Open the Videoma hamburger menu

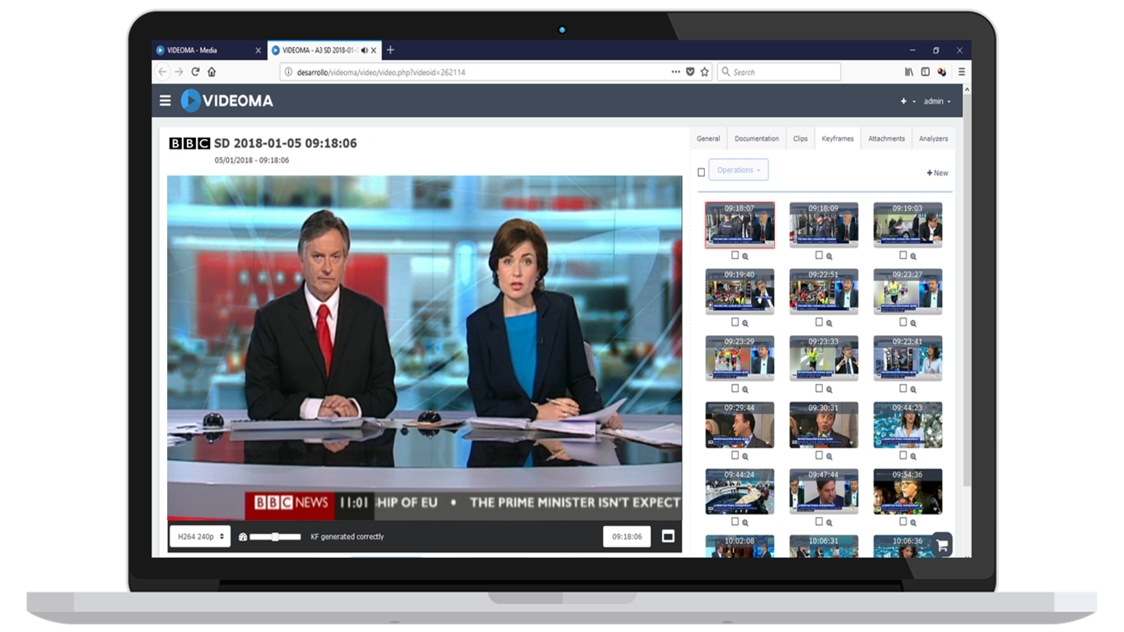coord(166,100)
